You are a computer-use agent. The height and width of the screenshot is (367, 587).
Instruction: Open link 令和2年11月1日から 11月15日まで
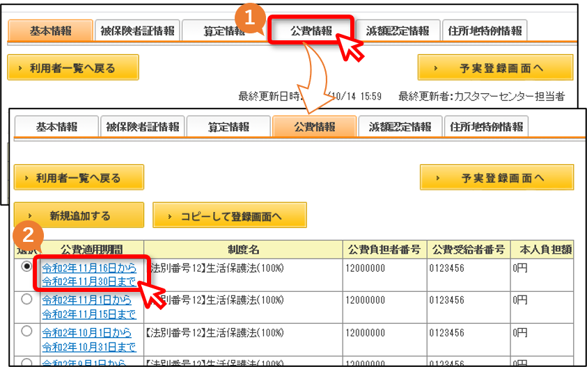pyautogui.click(x=89, y=307)
